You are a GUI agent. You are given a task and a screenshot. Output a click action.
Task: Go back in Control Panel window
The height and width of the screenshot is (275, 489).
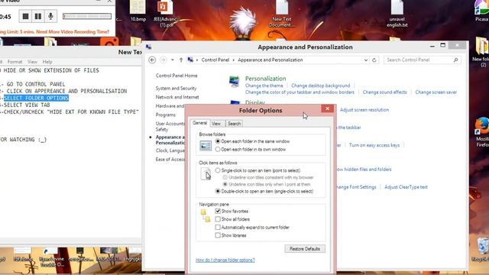click(x=152, y=60)
